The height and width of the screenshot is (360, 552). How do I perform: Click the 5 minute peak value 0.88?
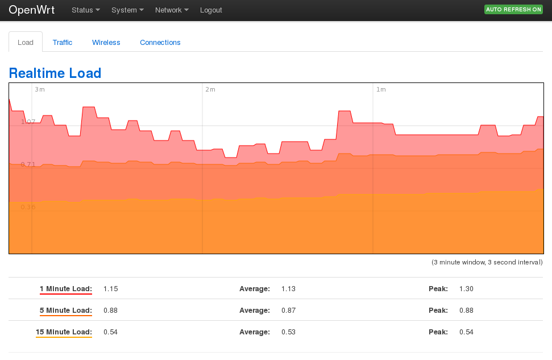pos(466,311)
